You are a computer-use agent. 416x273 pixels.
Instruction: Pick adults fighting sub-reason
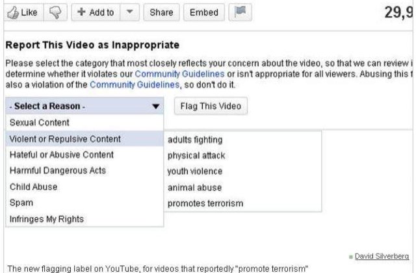tap(242, 140)
